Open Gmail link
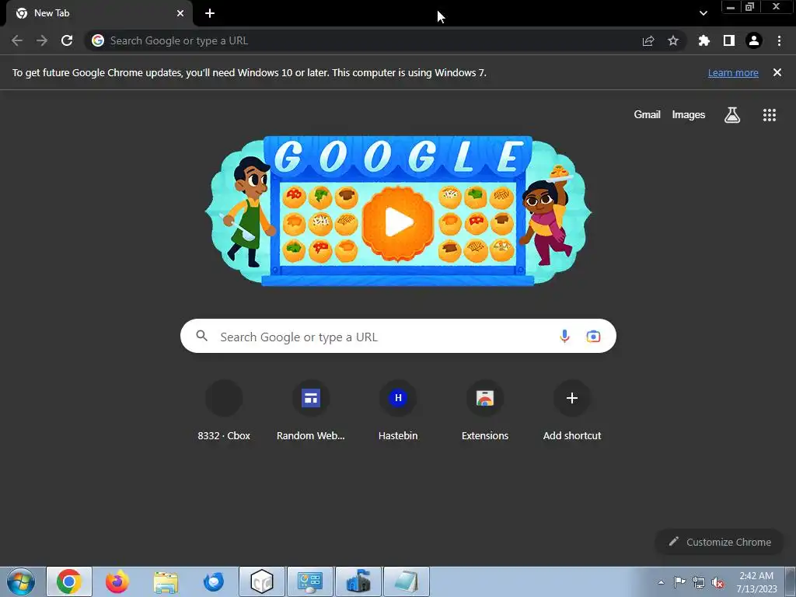Screen dimensions: 796x597 648,115
